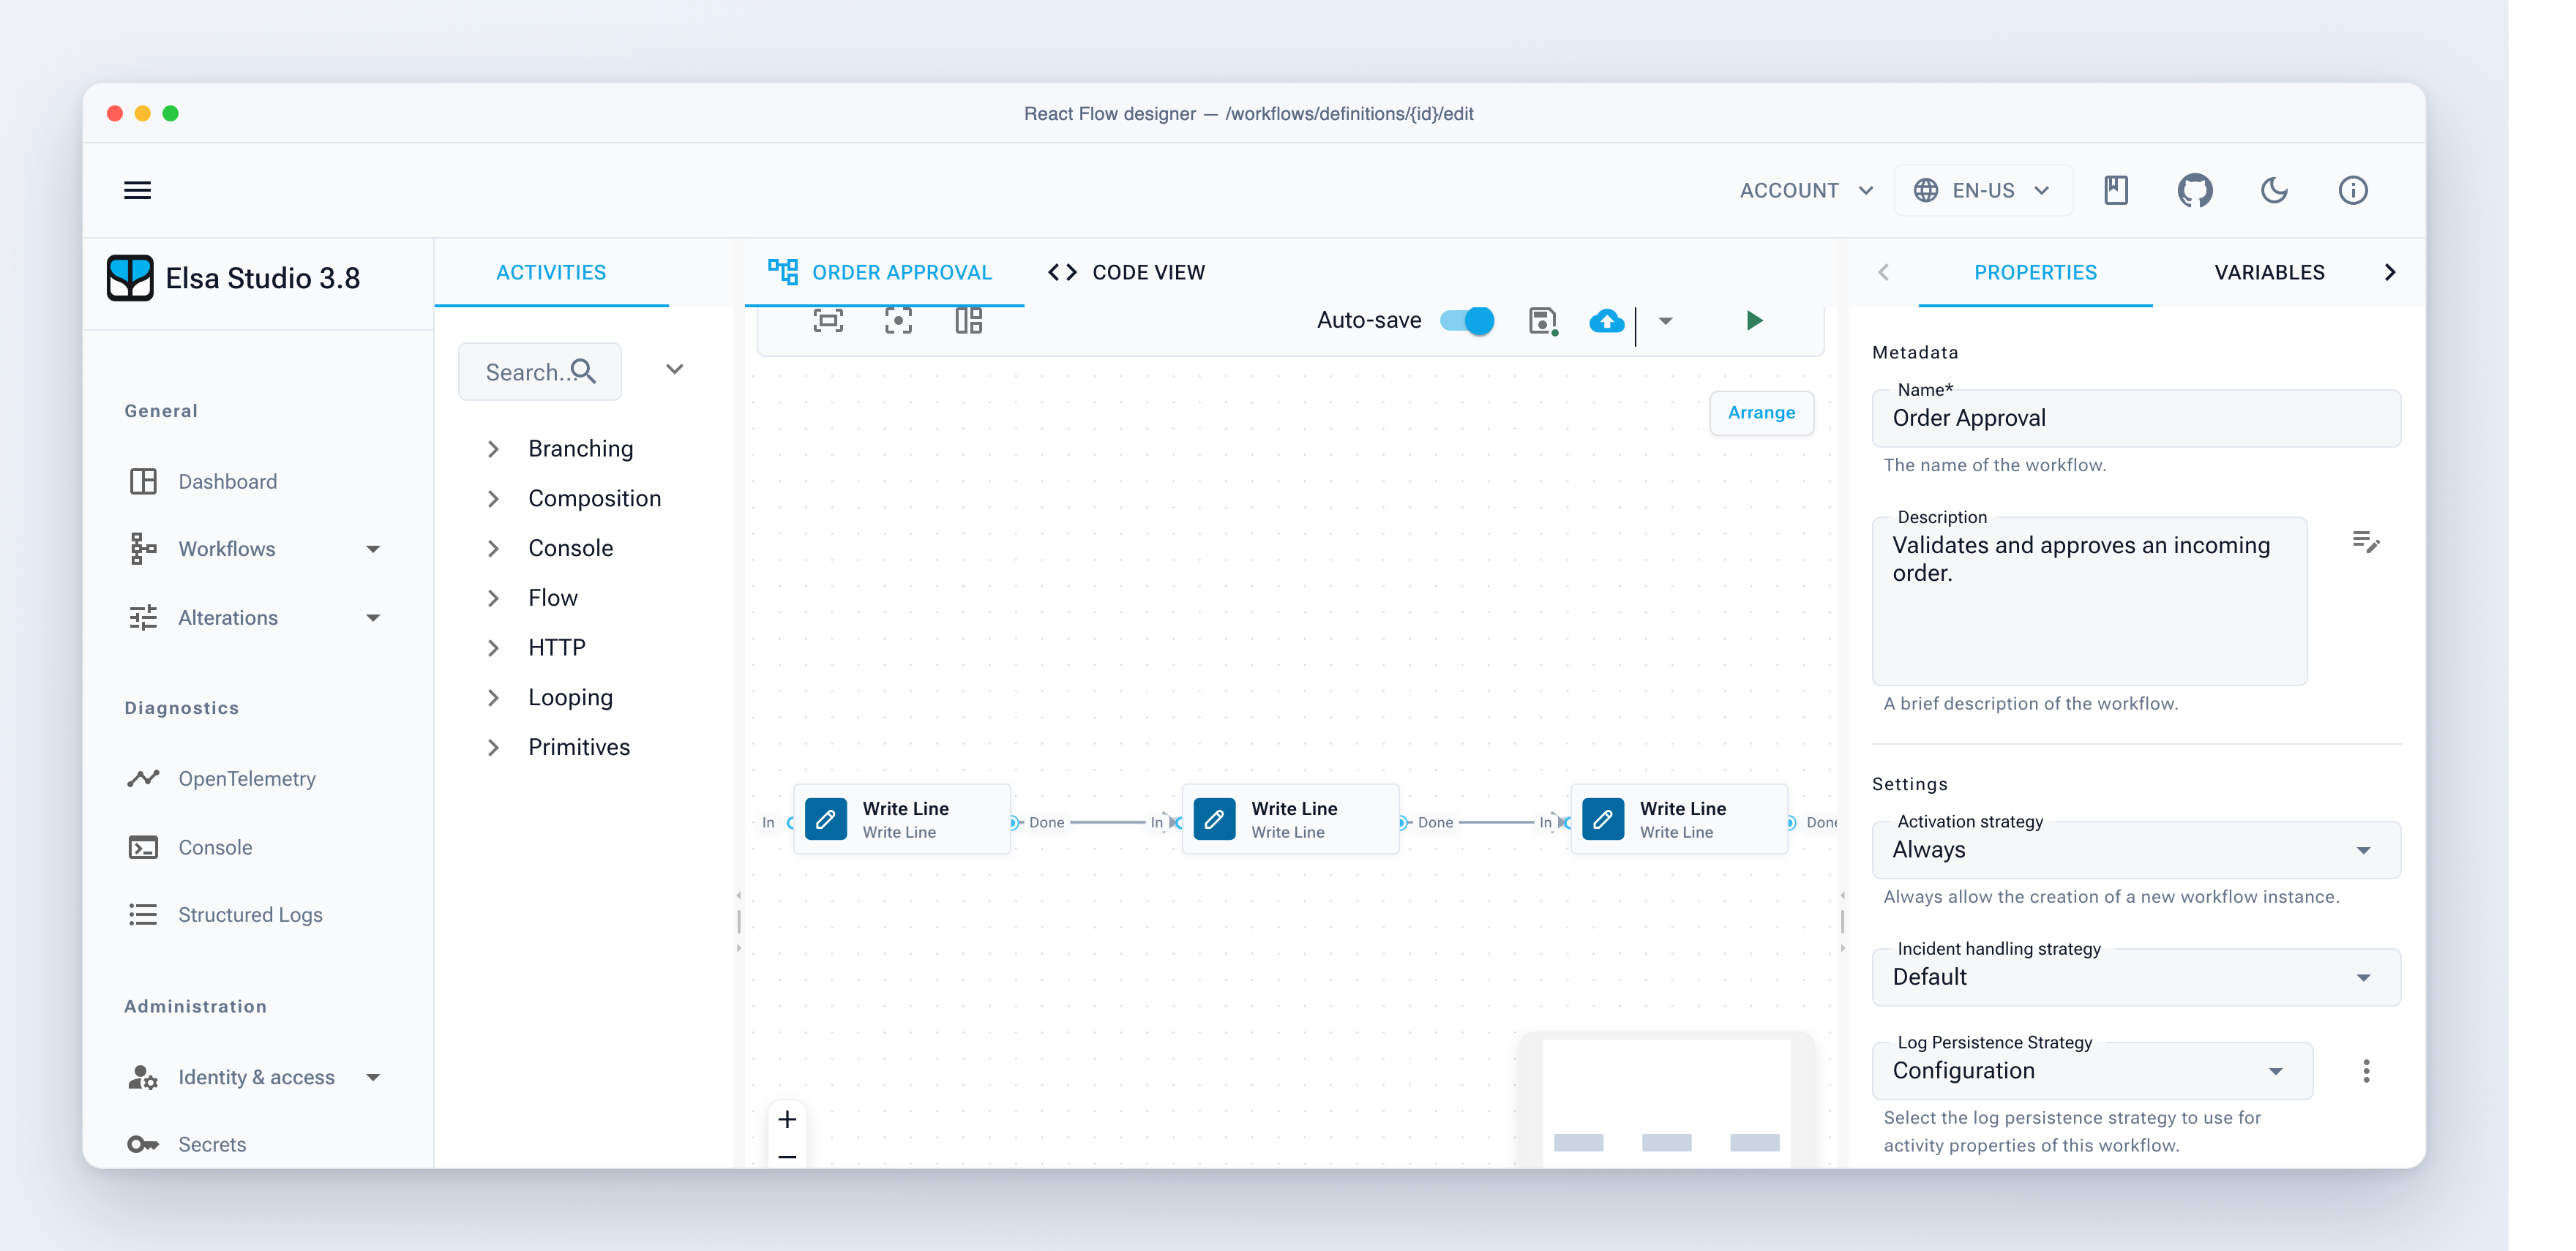
Task: Open the ACCOUNT dropdown
Action: point(1806,190)
